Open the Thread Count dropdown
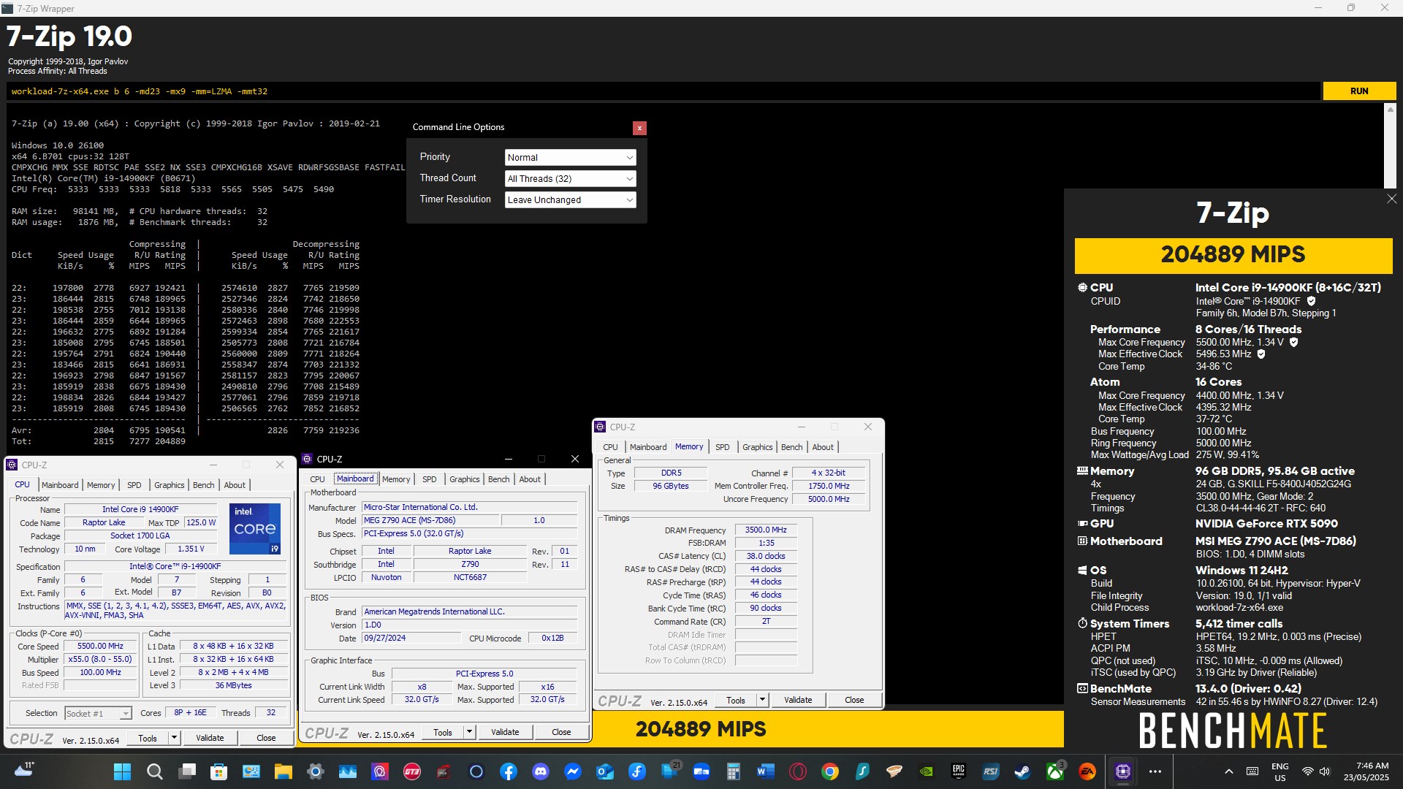The image size is (1403, 789). click(x=570, y=179)
